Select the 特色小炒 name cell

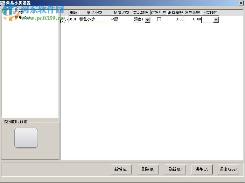94,19
